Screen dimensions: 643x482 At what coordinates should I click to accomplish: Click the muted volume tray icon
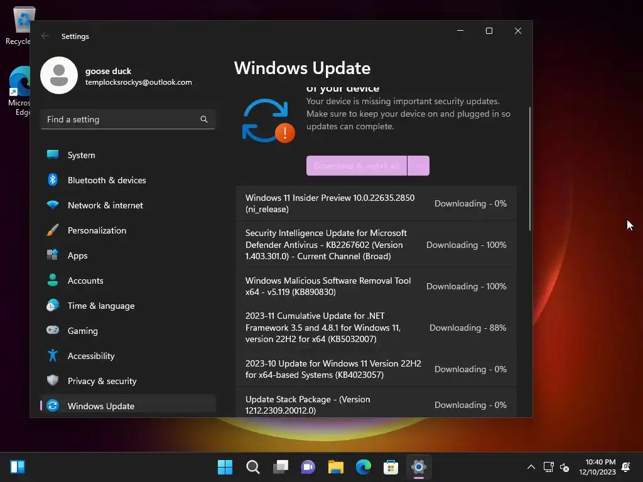coord(565,467)
